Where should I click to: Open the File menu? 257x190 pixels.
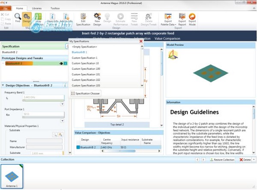click(6, 8)
